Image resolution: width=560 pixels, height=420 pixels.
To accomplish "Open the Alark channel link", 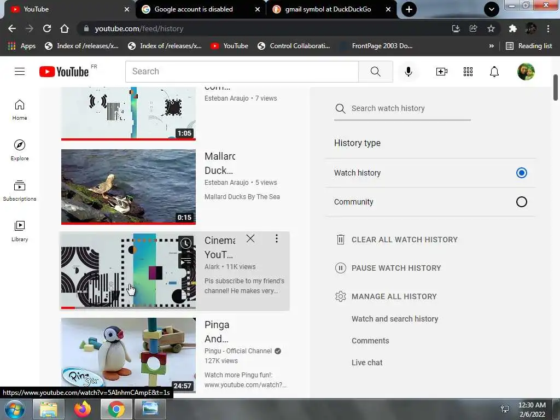I will [x=212, y=267].
